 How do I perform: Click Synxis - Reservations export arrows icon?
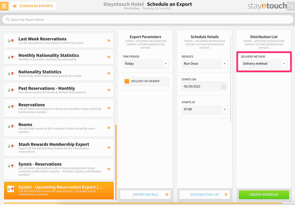point(11,166)
